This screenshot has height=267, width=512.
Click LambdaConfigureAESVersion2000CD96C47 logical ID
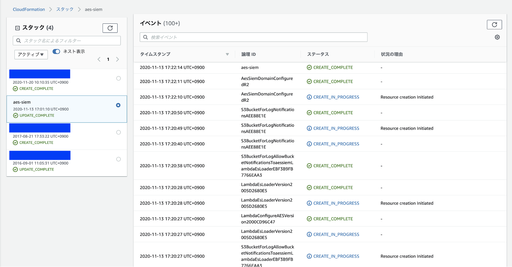coord(267,219)
